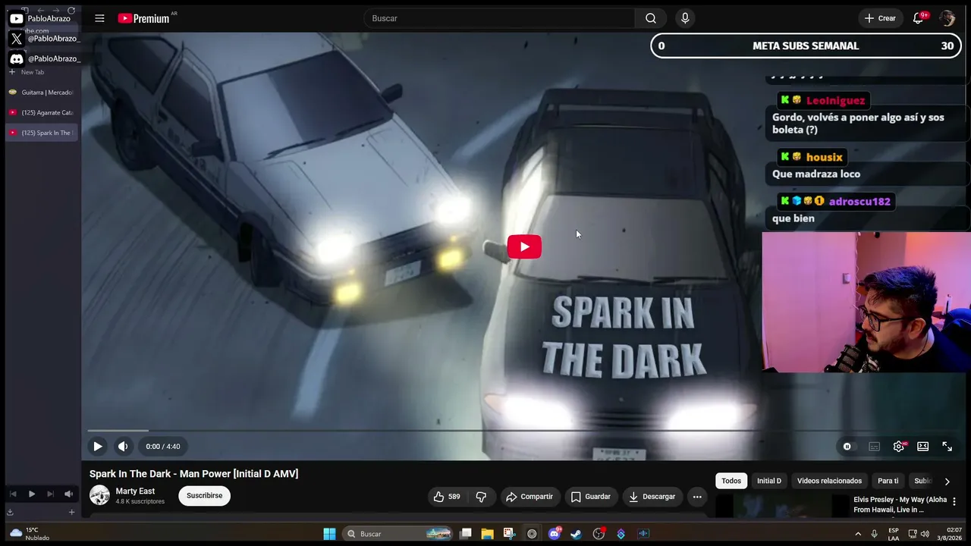Switch to (125) Agarrate Cata browser tab
The width and height of the screenshot is (971, 546).
tap(42, 113)
